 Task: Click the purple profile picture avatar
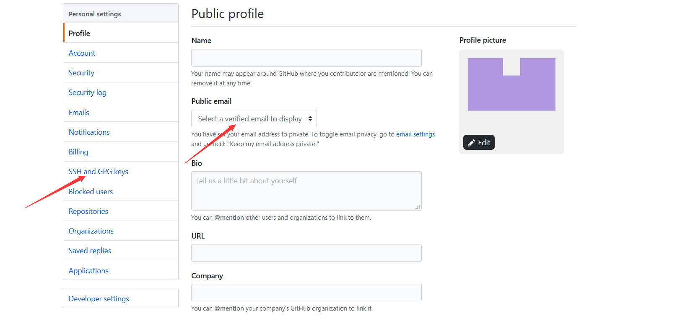511,84
